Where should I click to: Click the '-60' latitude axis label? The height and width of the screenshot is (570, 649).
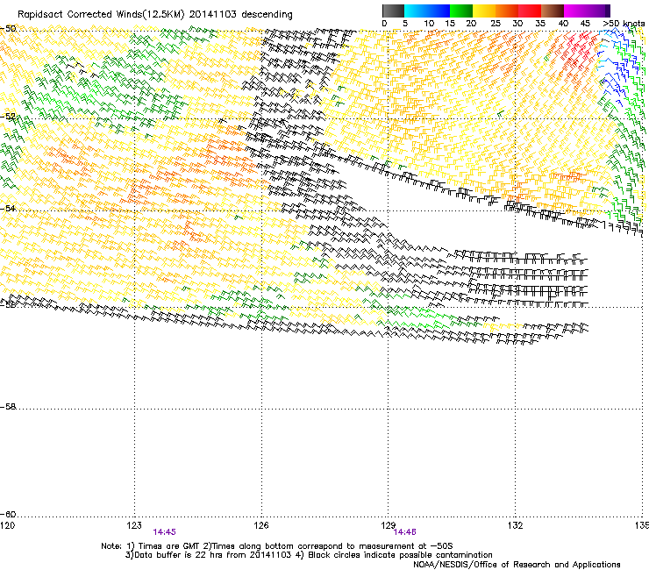(x=8, y=514)
